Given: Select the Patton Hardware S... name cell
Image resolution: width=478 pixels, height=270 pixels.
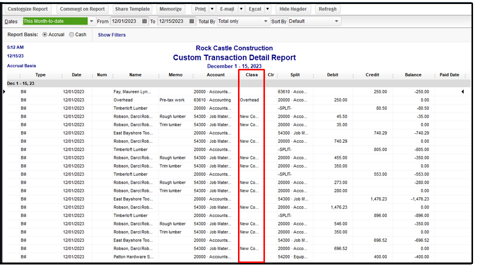Looking at the screenshot, I should 133,257.
